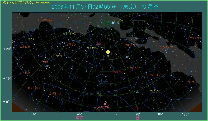Screen dimensions: 208x121
Task: Select the Sirius star (シリウス)
Action: coord(31,37)
